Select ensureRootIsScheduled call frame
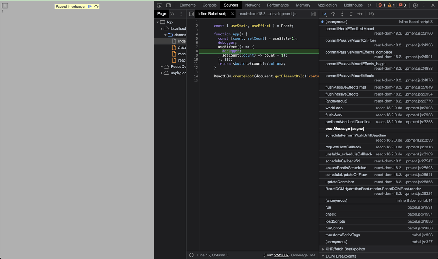This screenshot has width=438, height=259. (379, 168)
